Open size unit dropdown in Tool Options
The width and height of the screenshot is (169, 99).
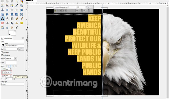click(x=21, y=49)
